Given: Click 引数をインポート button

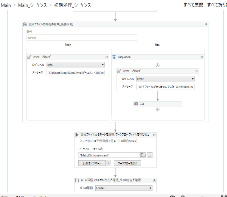Looking at the screenshot, I should point(92,163).
